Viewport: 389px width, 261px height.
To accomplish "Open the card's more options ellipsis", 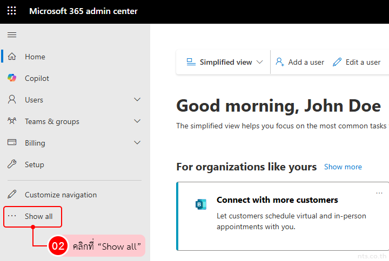I will (x=379, y=193).
